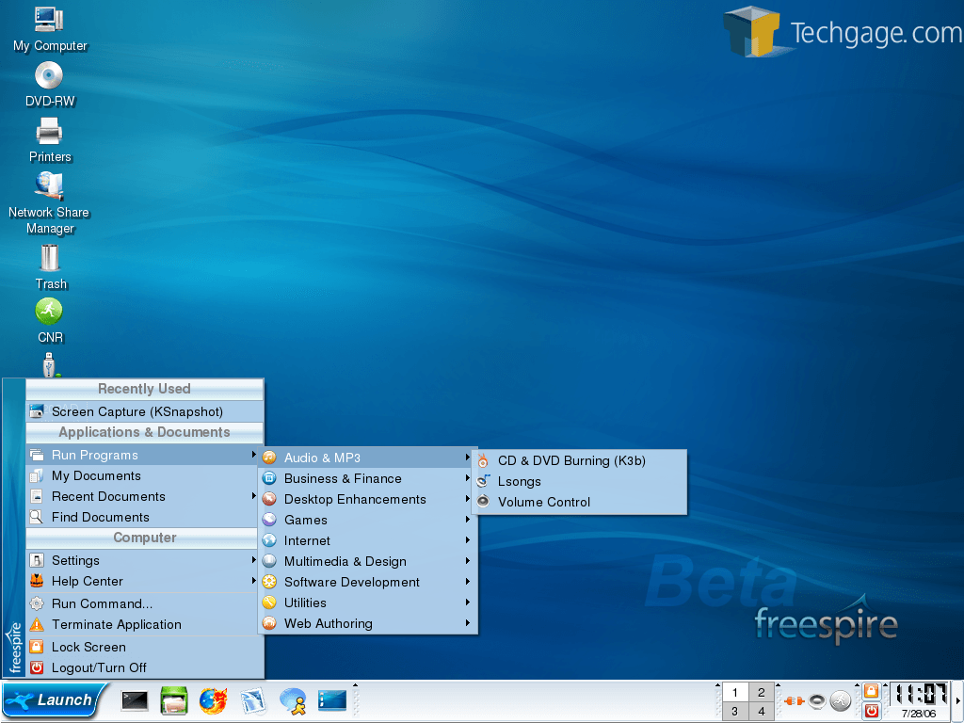Screen dimensions: 964x723
Task: Open the green file manager taskbar icon
Action: 174,700
